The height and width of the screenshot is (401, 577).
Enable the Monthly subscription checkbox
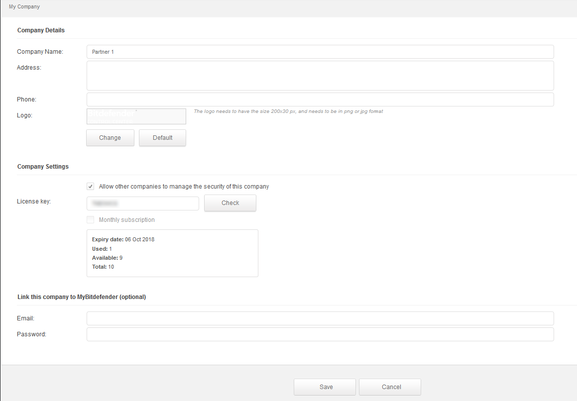point(90,220)
